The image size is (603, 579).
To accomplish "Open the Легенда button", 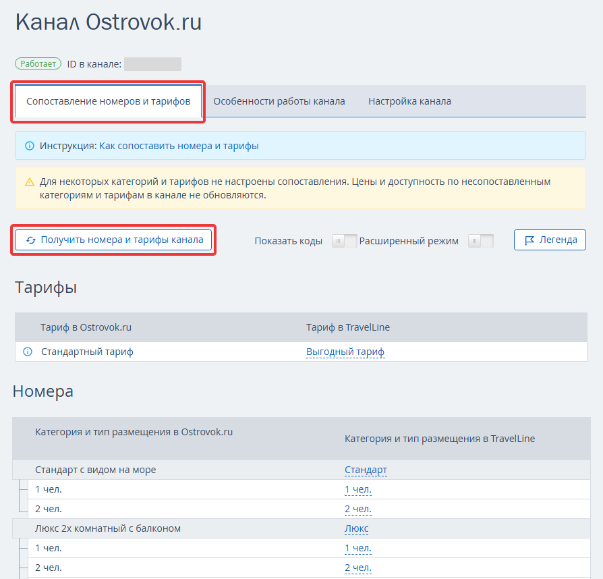I will coord(550,240).
